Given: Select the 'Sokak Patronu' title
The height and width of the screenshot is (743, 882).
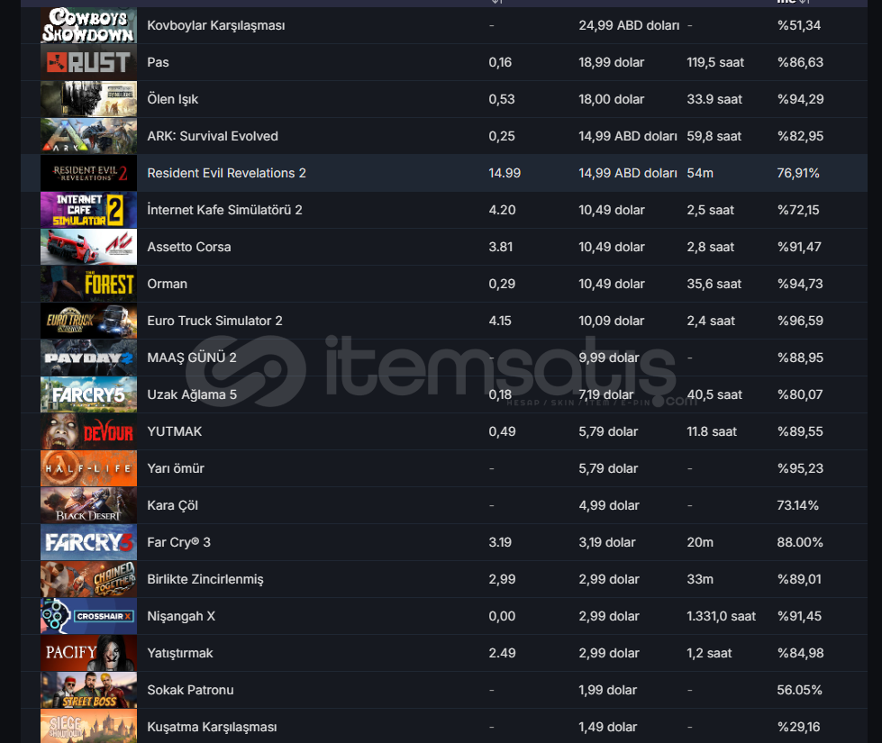Looking at the screenshot, I should point(190,690).
